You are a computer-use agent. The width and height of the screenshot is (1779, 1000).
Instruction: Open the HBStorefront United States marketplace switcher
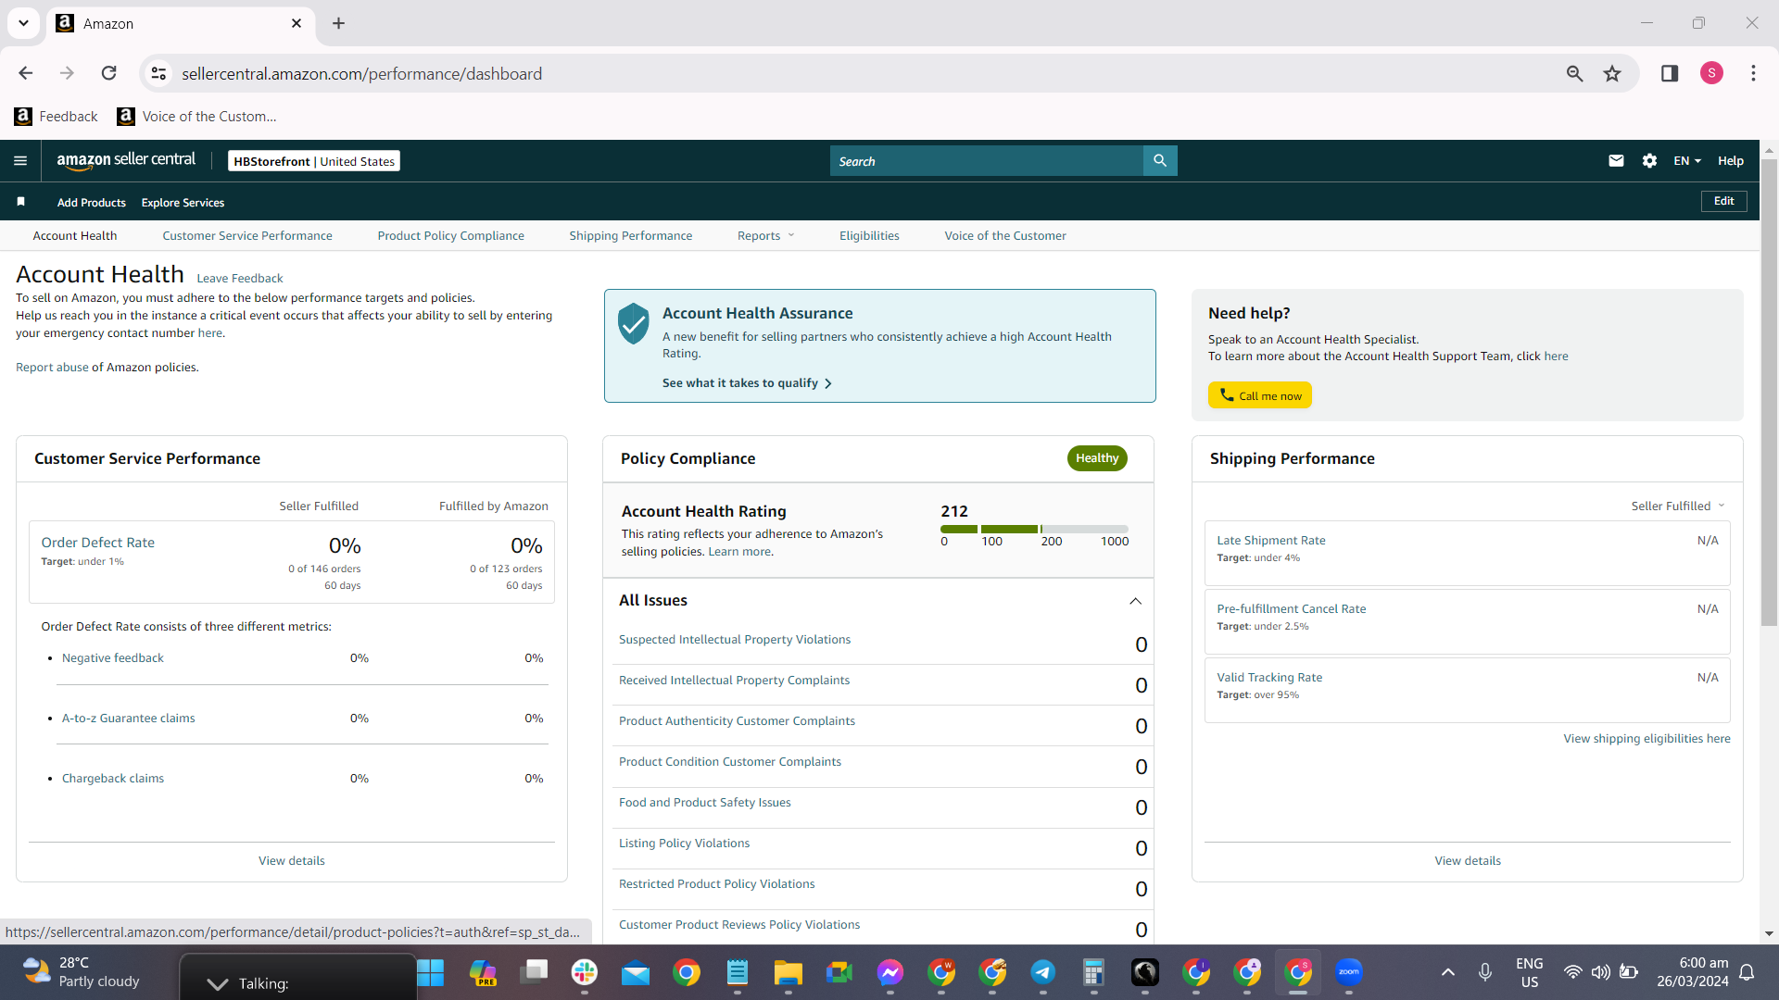pos(314,161)
